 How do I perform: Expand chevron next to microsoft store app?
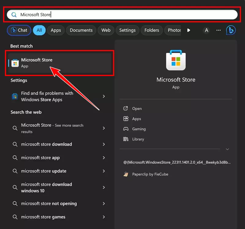[104, 158]
